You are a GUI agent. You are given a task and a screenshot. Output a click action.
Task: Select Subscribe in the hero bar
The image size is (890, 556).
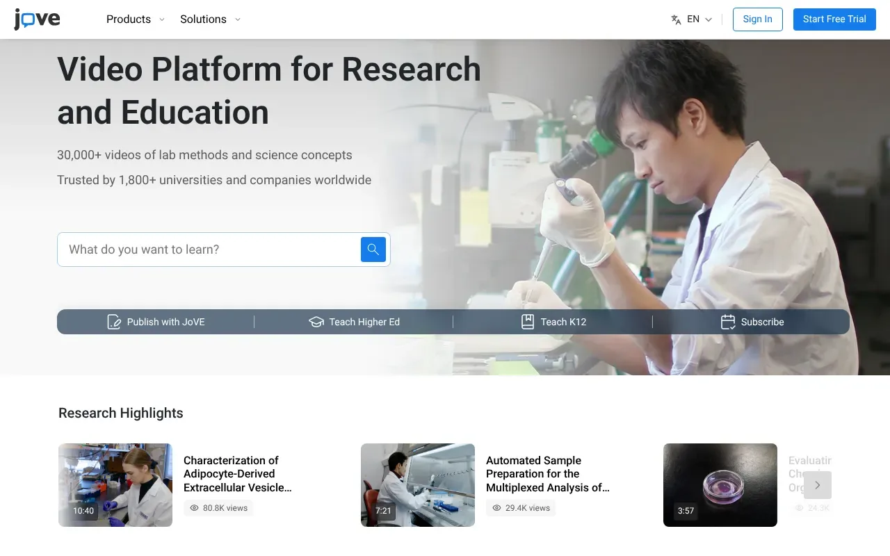coord(762,322)
